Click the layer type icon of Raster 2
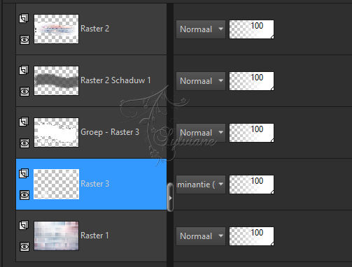Screen dimensions: 352x267 pyautogui.click(x=24, y=18)
